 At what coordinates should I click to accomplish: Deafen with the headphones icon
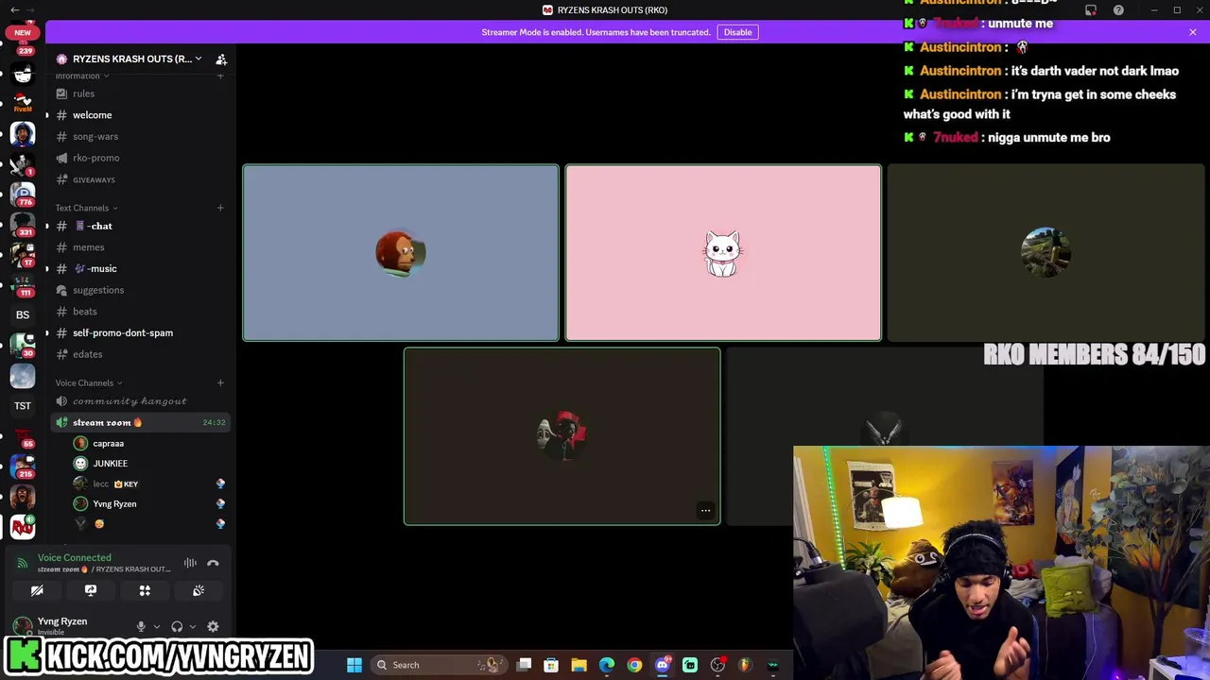[x=177, y=626]
